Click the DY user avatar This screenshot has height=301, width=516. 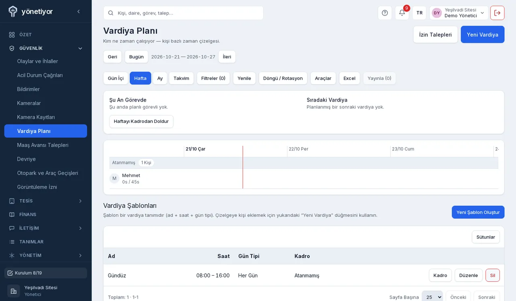pos(437,13)
